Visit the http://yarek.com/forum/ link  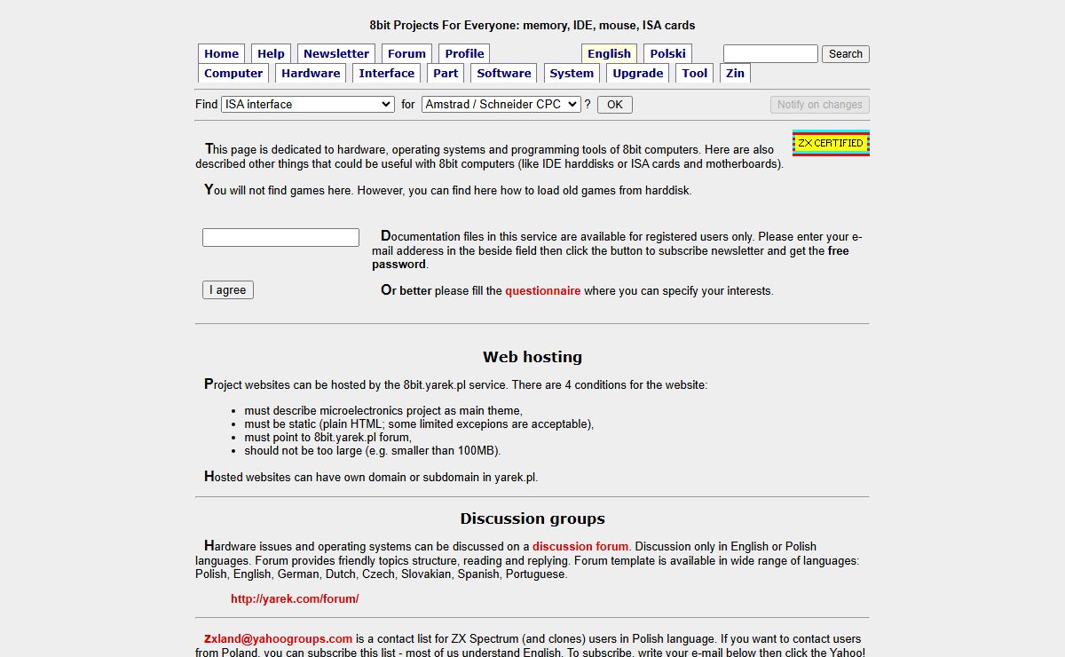click(x=295, y=599)
